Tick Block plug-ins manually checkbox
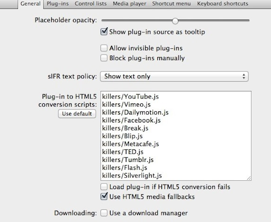Viewport: 271px width, 222px height. click(104, 58)
